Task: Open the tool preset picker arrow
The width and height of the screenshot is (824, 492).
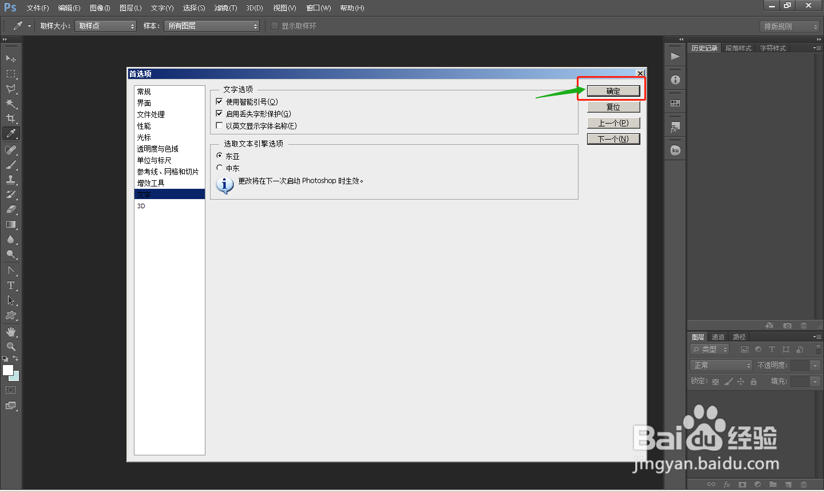Action: [29, 26]
